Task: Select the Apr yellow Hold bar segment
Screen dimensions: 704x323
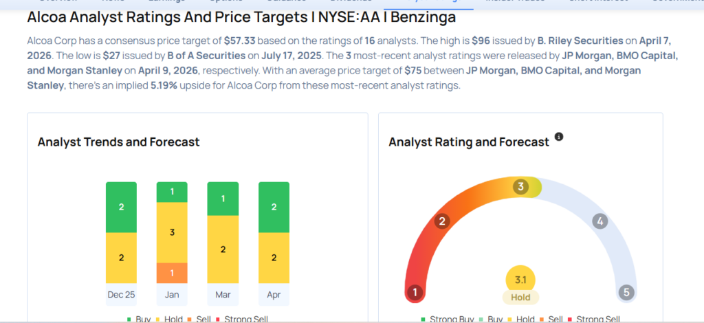Action: tap(274, 258)
